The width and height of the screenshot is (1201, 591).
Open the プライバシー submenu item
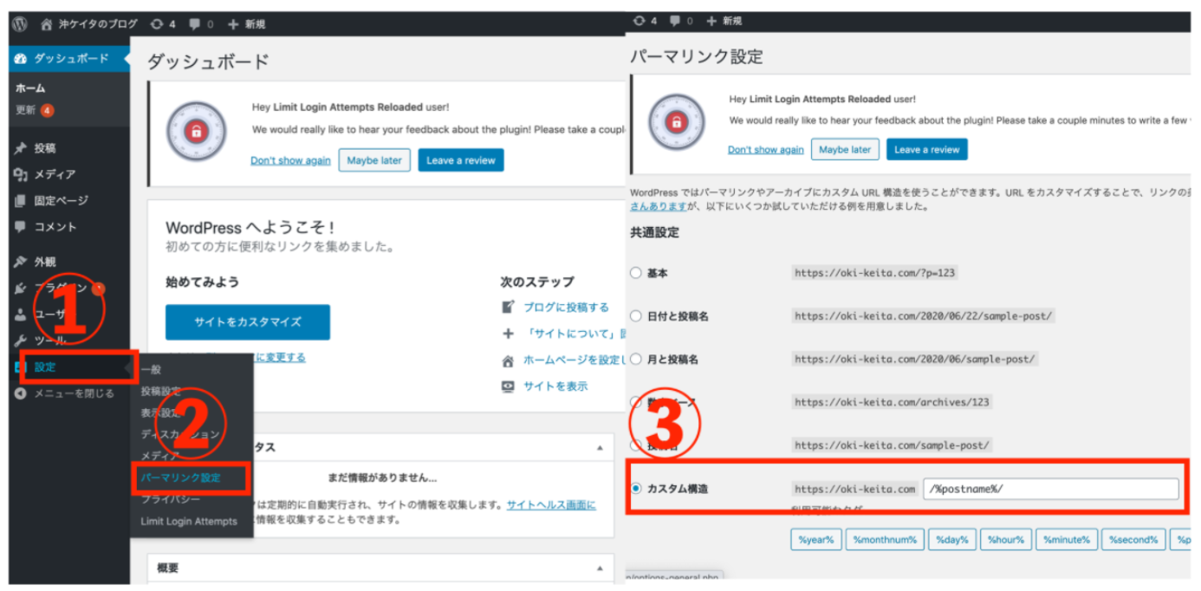(x=170, y=500)
